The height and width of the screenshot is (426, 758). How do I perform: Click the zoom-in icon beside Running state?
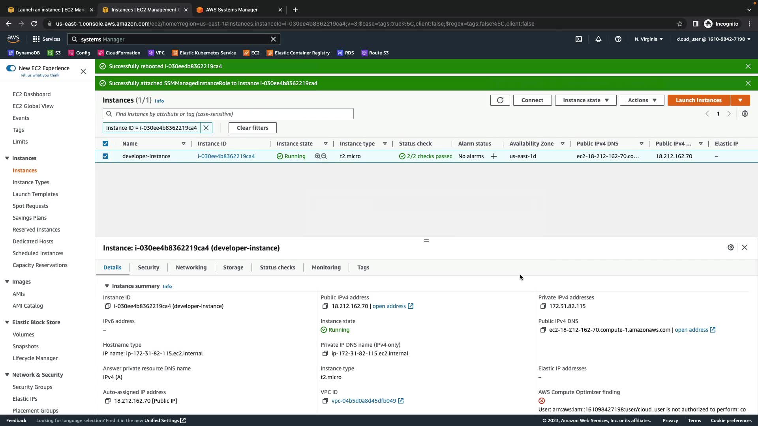[317, 156]
